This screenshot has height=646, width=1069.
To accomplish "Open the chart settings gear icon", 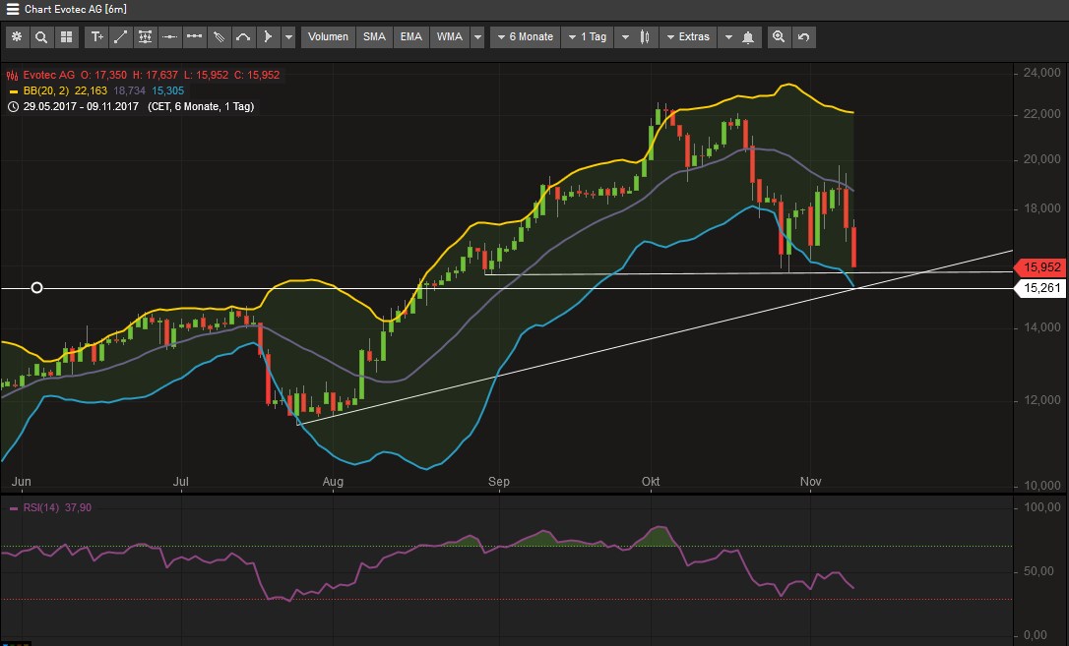I will (17, 37).
